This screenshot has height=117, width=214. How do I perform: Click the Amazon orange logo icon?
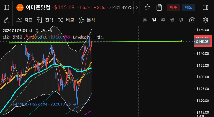click(20, 7)
